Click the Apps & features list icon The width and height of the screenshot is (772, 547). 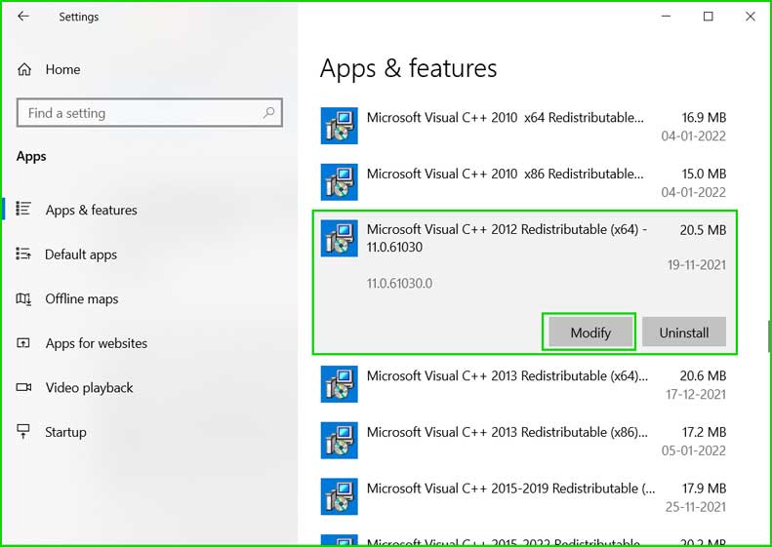click(x=23, y=209)
